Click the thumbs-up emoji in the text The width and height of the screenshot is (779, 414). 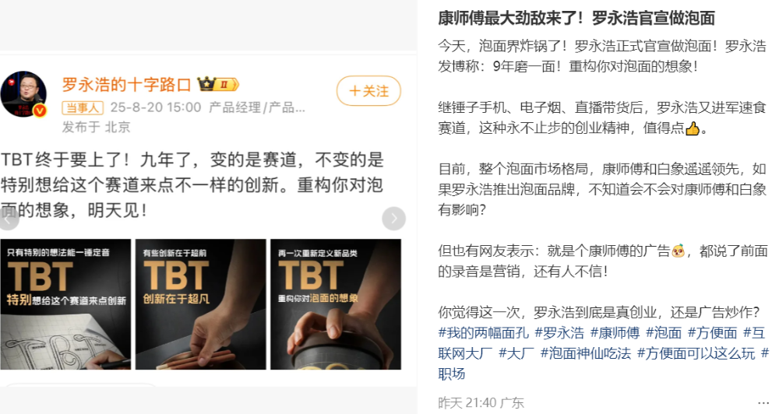[692, 128]
